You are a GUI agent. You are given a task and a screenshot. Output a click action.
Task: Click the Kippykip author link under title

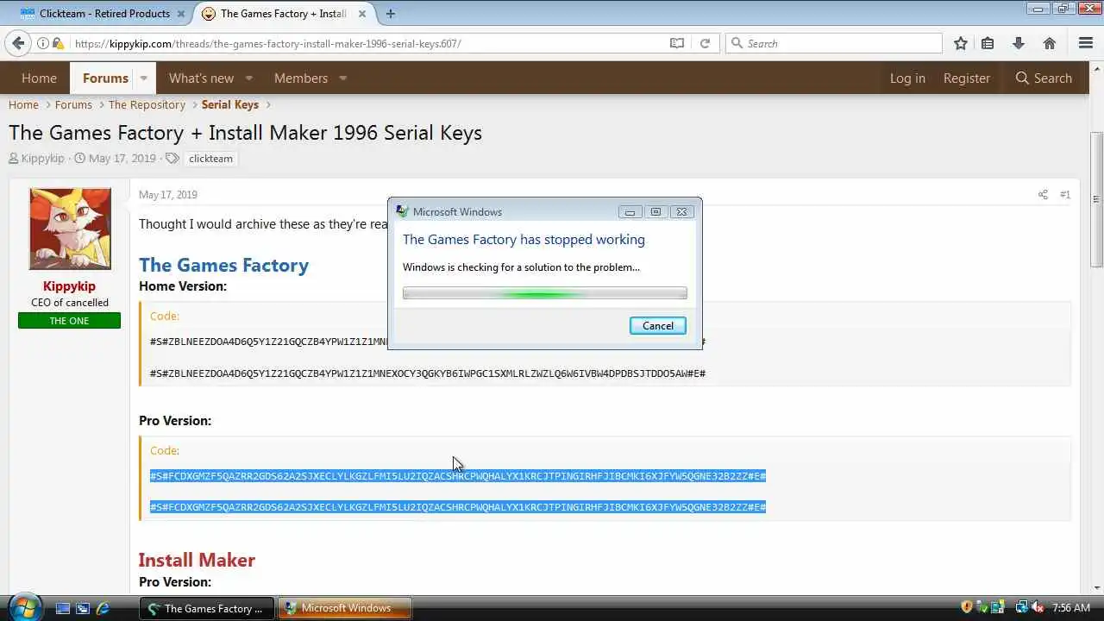coord(43,159)
